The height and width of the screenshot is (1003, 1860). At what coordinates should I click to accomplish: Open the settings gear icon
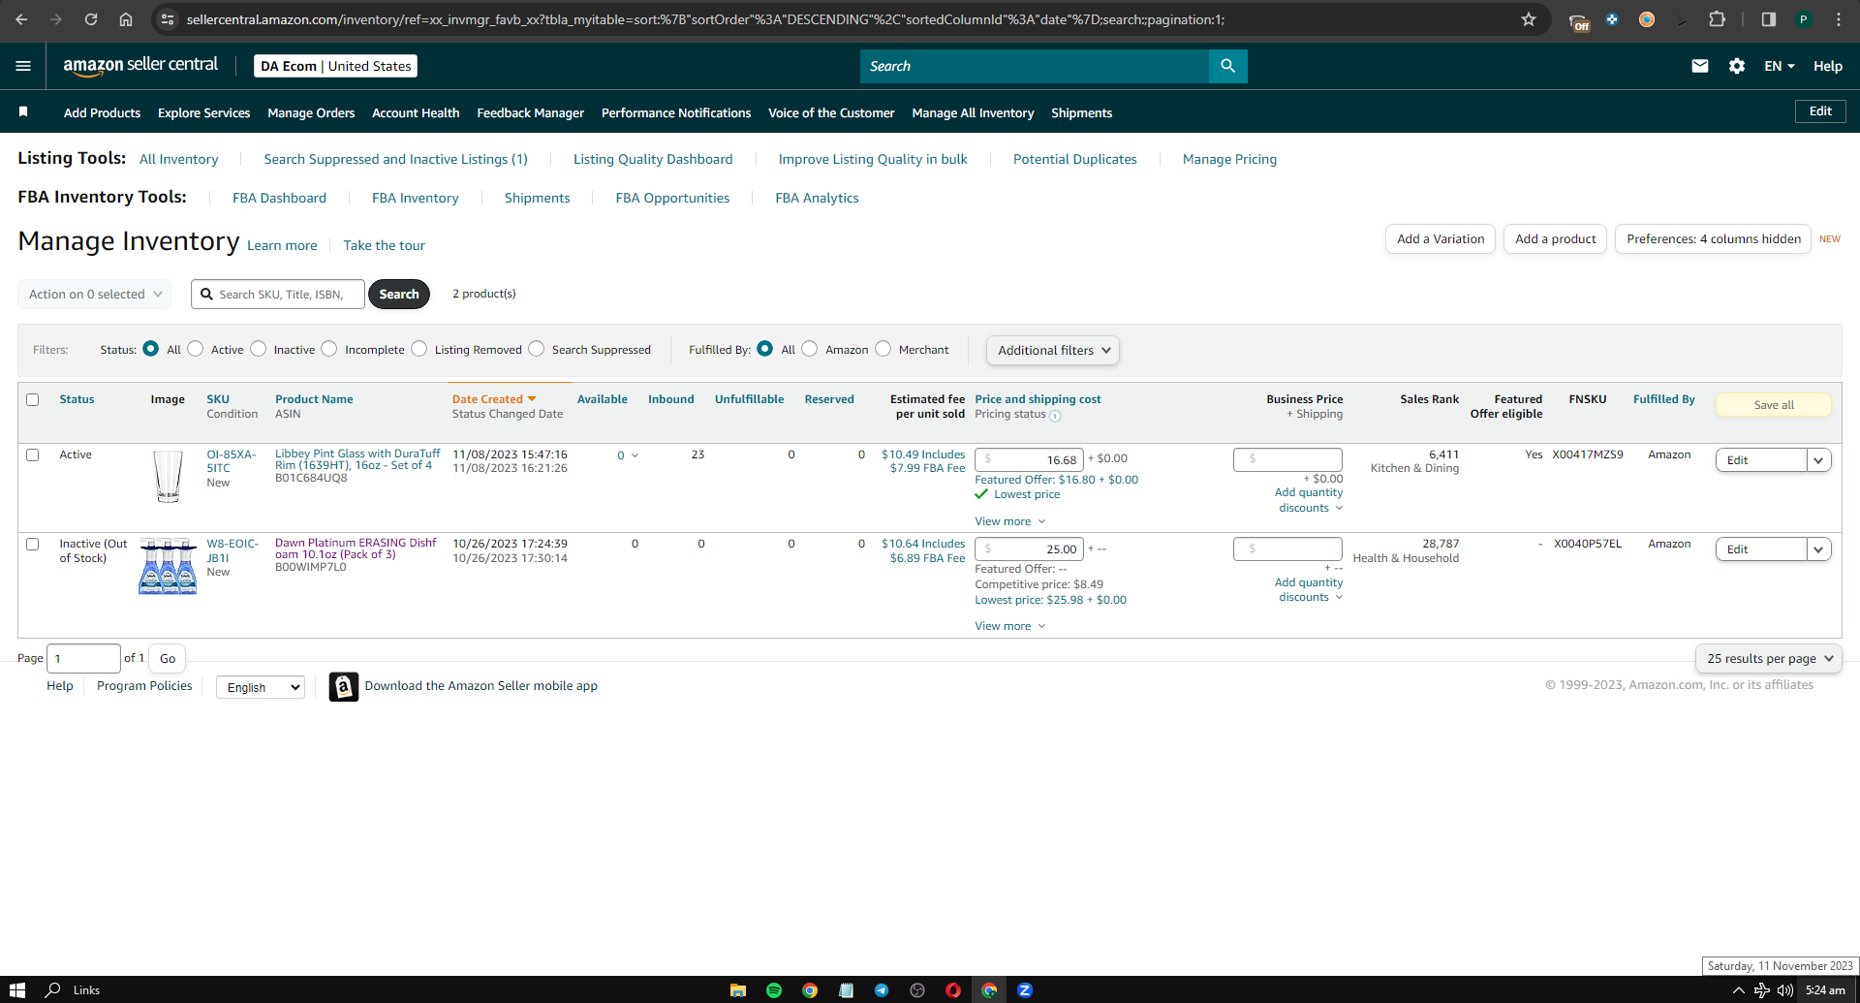coord(1737,66)
